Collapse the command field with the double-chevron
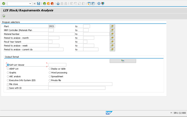This screenshot has height=117, width=187. pyautogui.click(x=34, y=4)
